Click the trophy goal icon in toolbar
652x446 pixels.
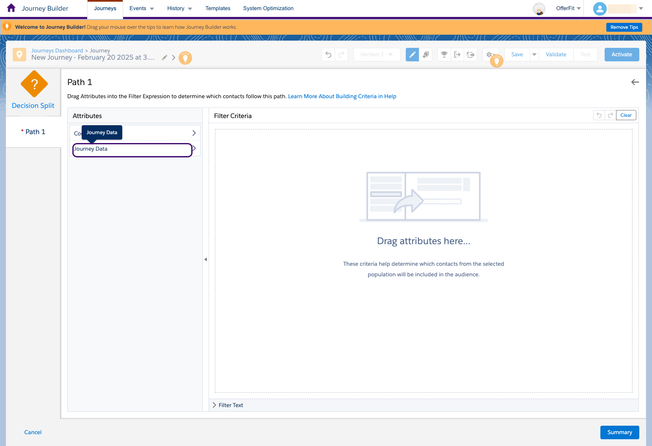click(x=444, y=54)
